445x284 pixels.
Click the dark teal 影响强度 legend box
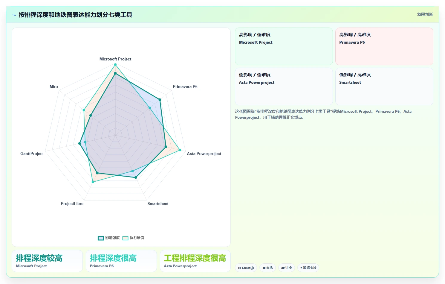click(101, 238)
